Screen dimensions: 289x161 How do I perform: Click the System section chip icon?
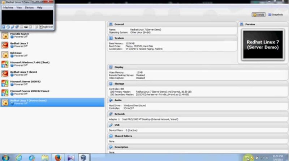111,38
